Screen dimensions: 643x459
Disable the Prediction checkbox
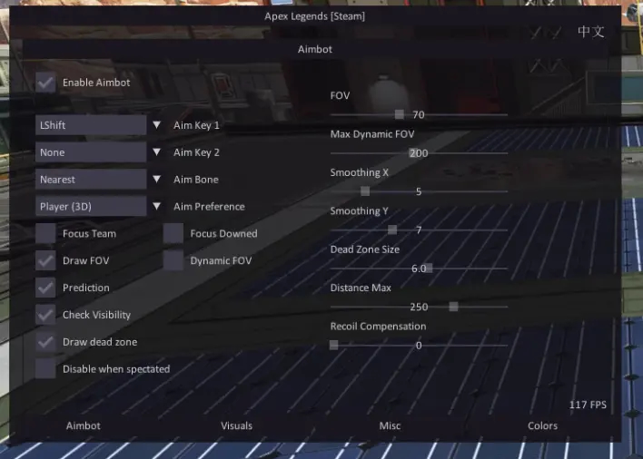tap(45, 288)
